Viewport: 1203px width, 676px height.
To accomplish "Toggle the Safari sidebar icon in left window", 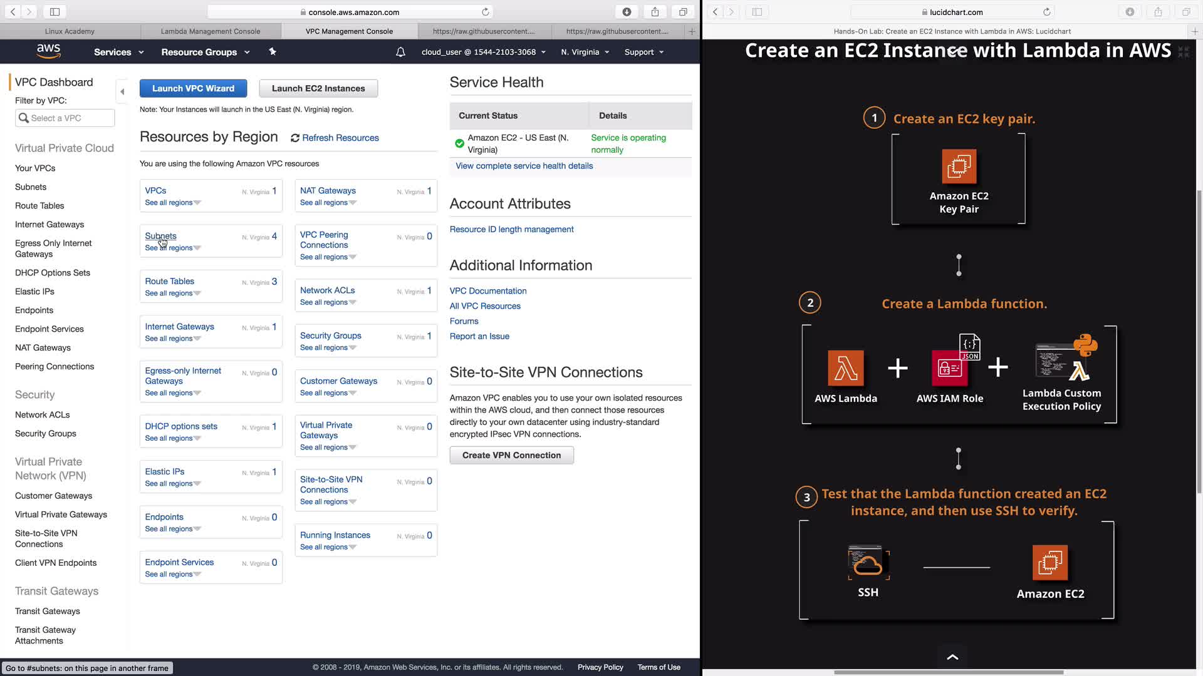I will pos(55,12).
